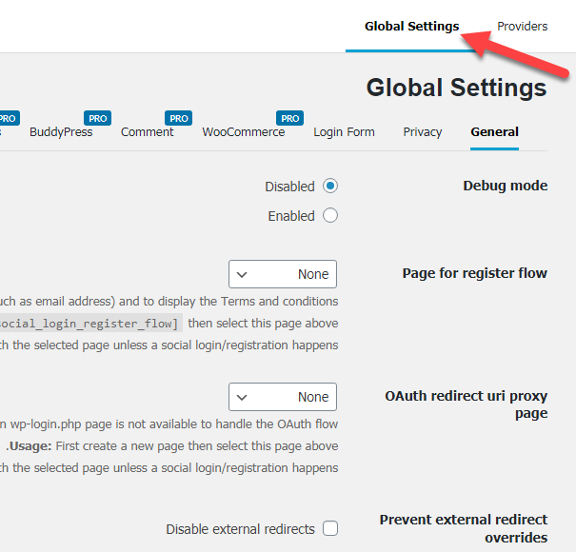Open the Login Form tab

coord(344,132)
